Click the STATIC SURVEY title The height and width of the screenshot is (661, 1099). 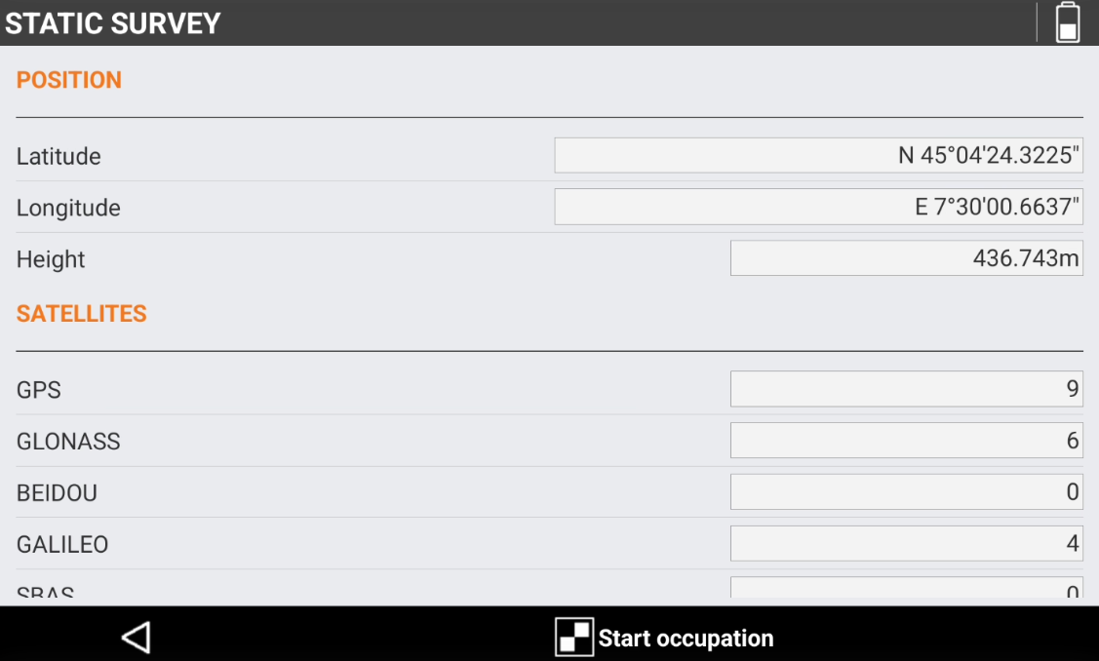(113, 23)
